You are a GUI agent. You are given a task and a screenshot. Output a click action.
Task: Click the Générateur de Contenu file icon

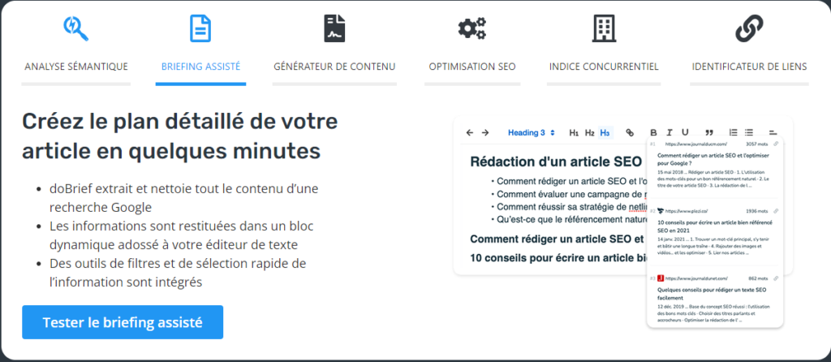[334, 28]
